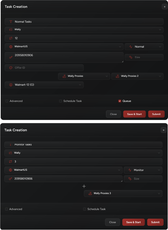
Task: Click the proxy icon beside Wally Proxies 3
Action: 90,193
